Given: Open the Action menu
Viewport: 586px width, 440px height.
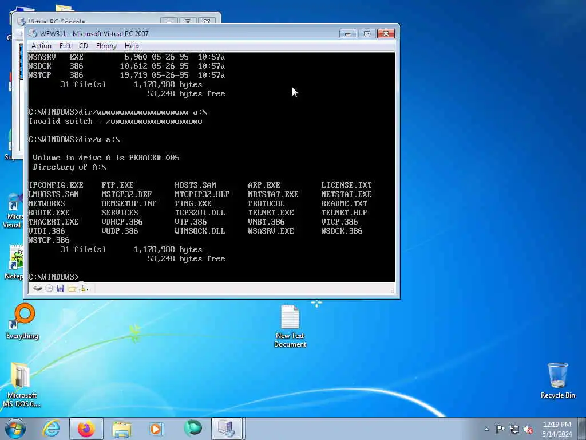Looking at the screenshot, I should coord(41,46).
